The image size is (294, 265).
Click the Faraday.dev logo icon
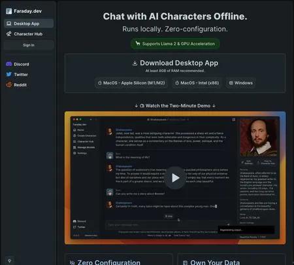click(x=8, y=11)
